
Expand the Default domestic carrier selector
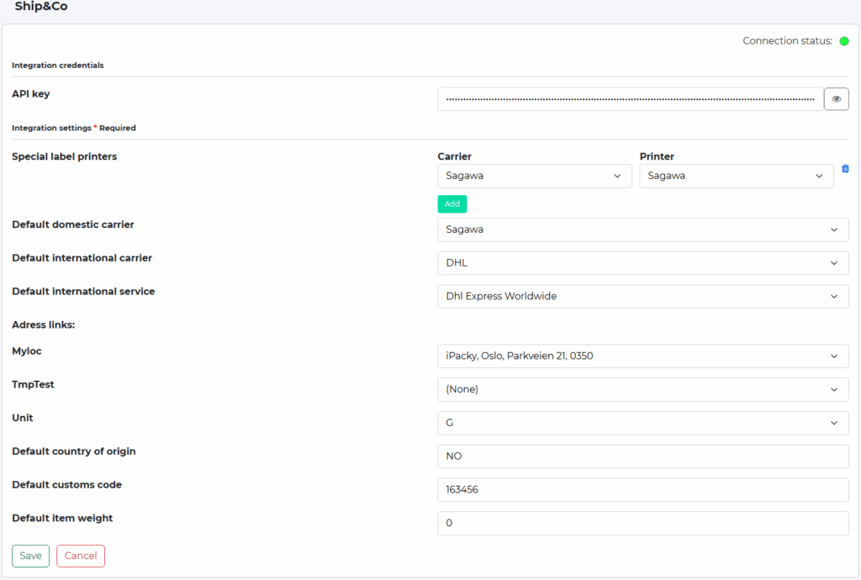642,229
